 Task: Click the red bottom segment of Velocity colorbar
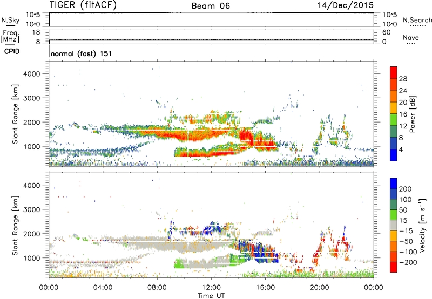click(x=394, y=267)
